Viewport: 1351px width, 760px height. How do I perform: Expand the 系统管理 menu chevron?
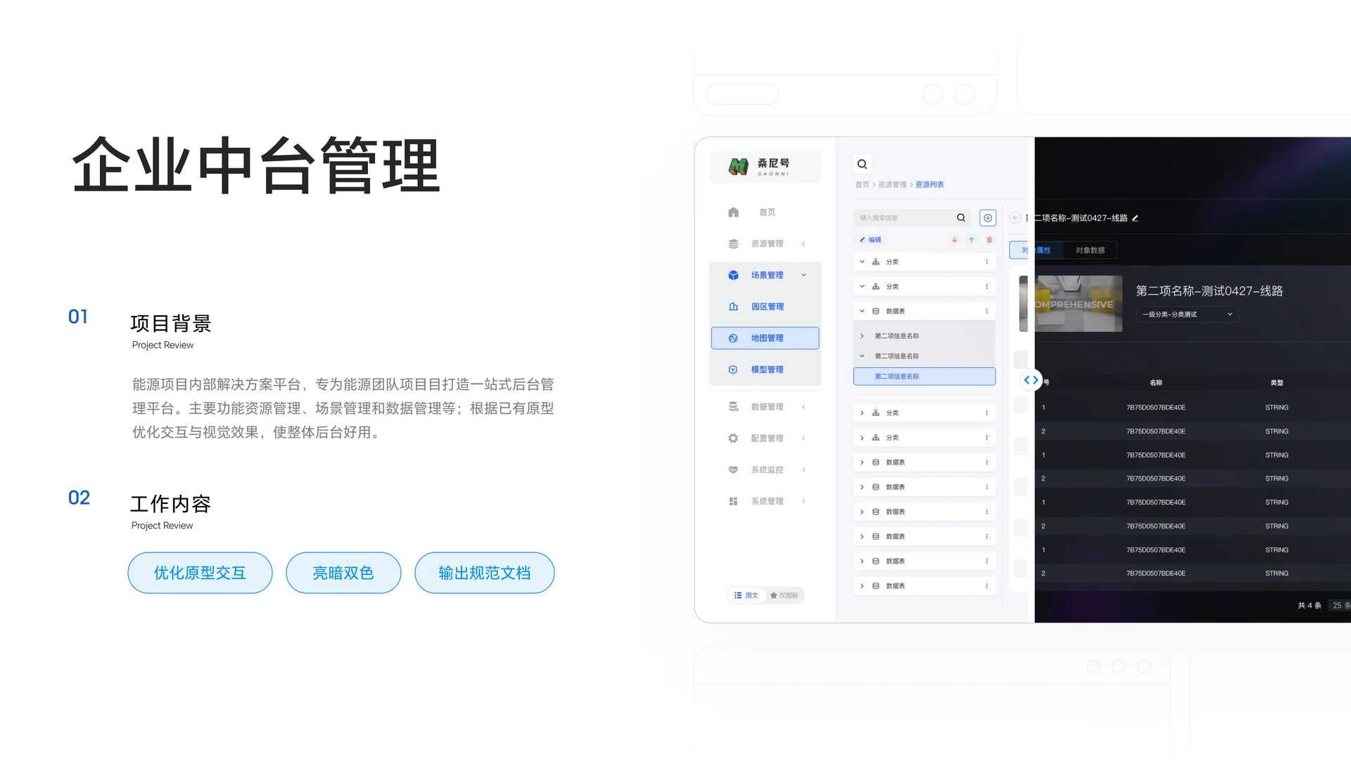(x=804, y=501)
